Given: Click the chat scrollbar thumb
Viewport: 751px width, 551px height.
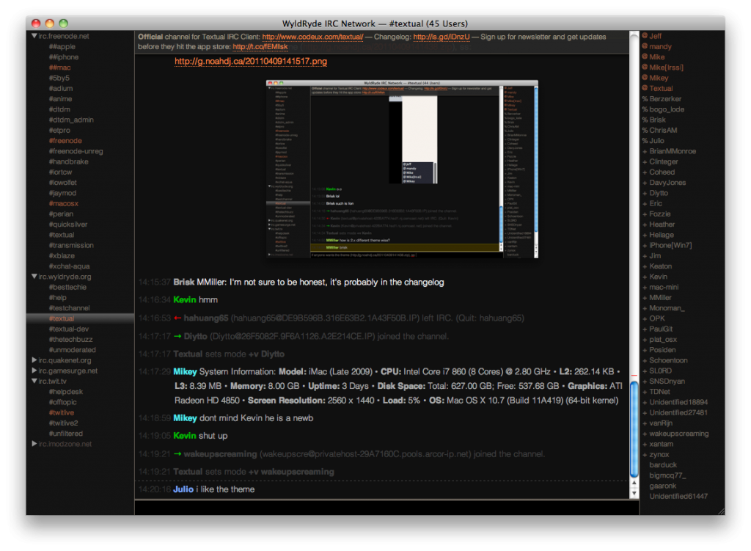Looking at the screenshot, I should coord(634,428).
